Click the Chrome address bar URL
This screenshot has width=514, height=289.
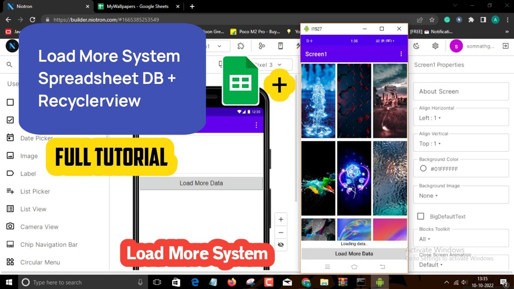106,19
